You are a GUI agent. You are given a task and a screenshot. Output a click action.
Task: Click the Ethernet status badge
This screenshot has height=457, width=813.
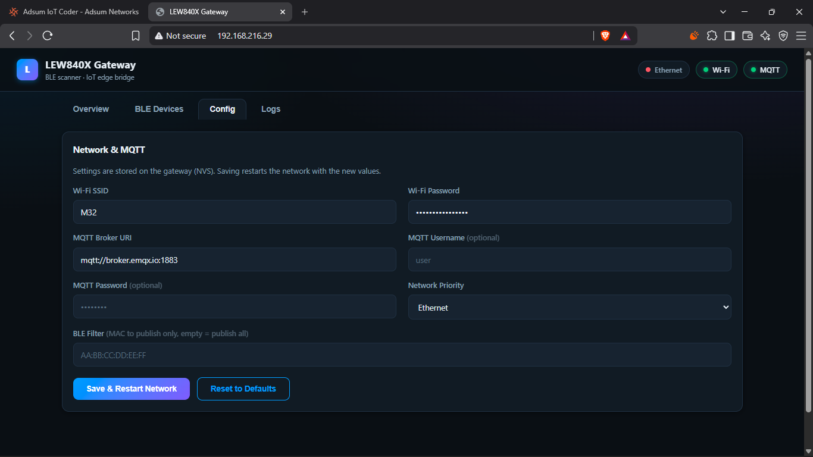[x=664, y=70]
